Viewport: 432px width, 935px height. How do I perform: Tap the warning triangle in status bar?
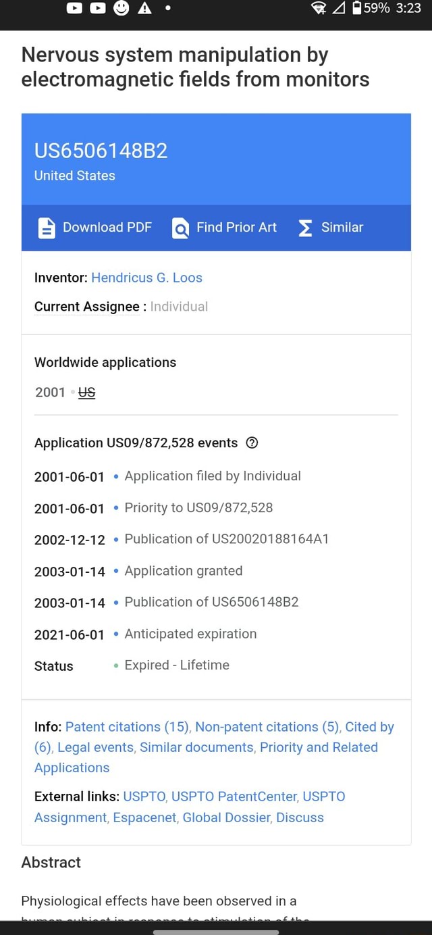[144, 8]
